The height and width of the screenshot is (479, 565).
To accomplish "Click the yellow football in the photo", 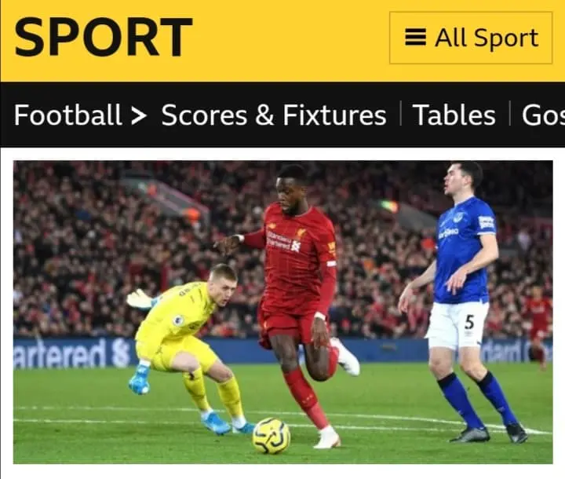I will click(x=272, y=435).
